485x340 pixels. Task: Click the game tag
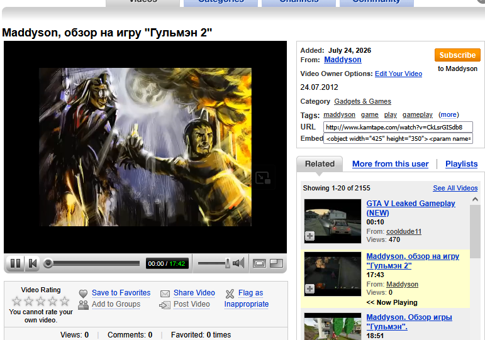(x=370, y=114)
